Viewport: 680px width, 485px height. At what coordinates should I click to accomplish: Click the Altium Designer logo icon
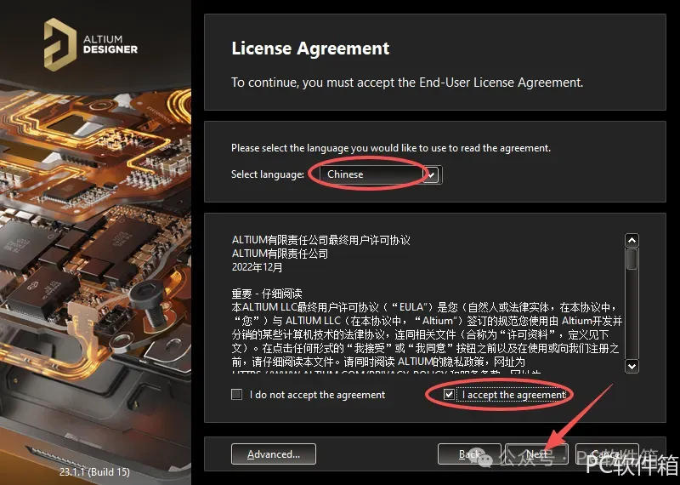[x=59, y=44]
